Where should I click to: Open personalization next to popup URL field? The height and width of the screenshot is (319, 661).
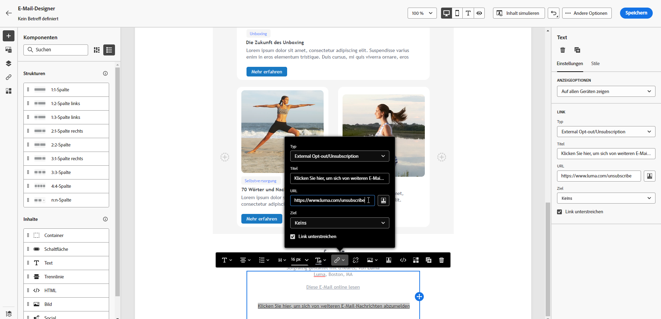pos(384,200)
